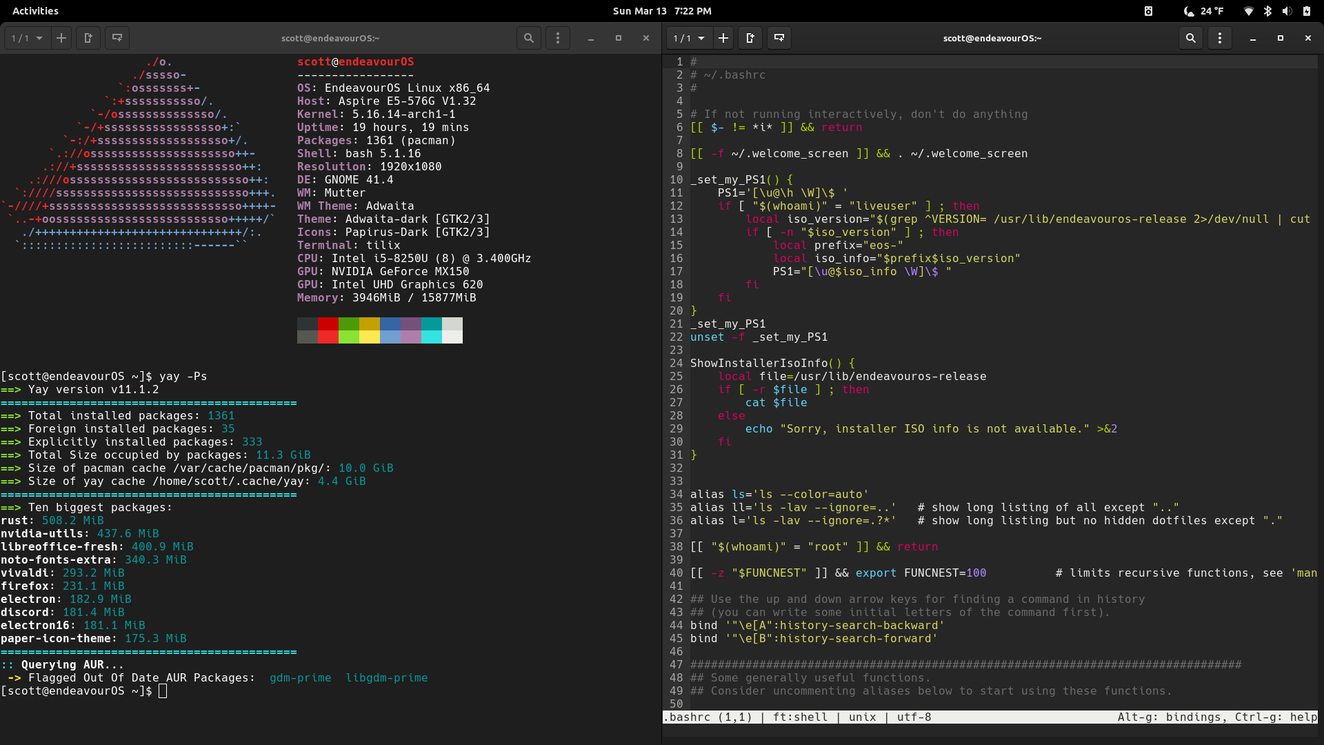Minimize the left Tilix window
This screenshot has width=1324, height=745.
(591, 39)
